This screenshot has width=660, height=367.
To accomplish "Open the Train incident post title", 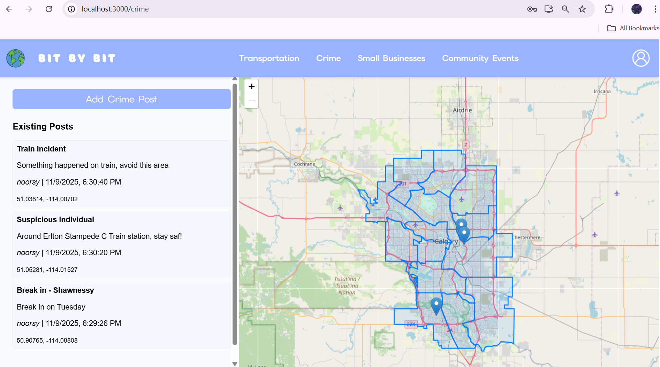I will [41, 149].
